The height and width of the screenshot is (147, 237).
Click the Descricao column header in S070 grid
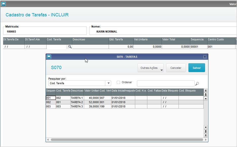click(x=77, y=92)
